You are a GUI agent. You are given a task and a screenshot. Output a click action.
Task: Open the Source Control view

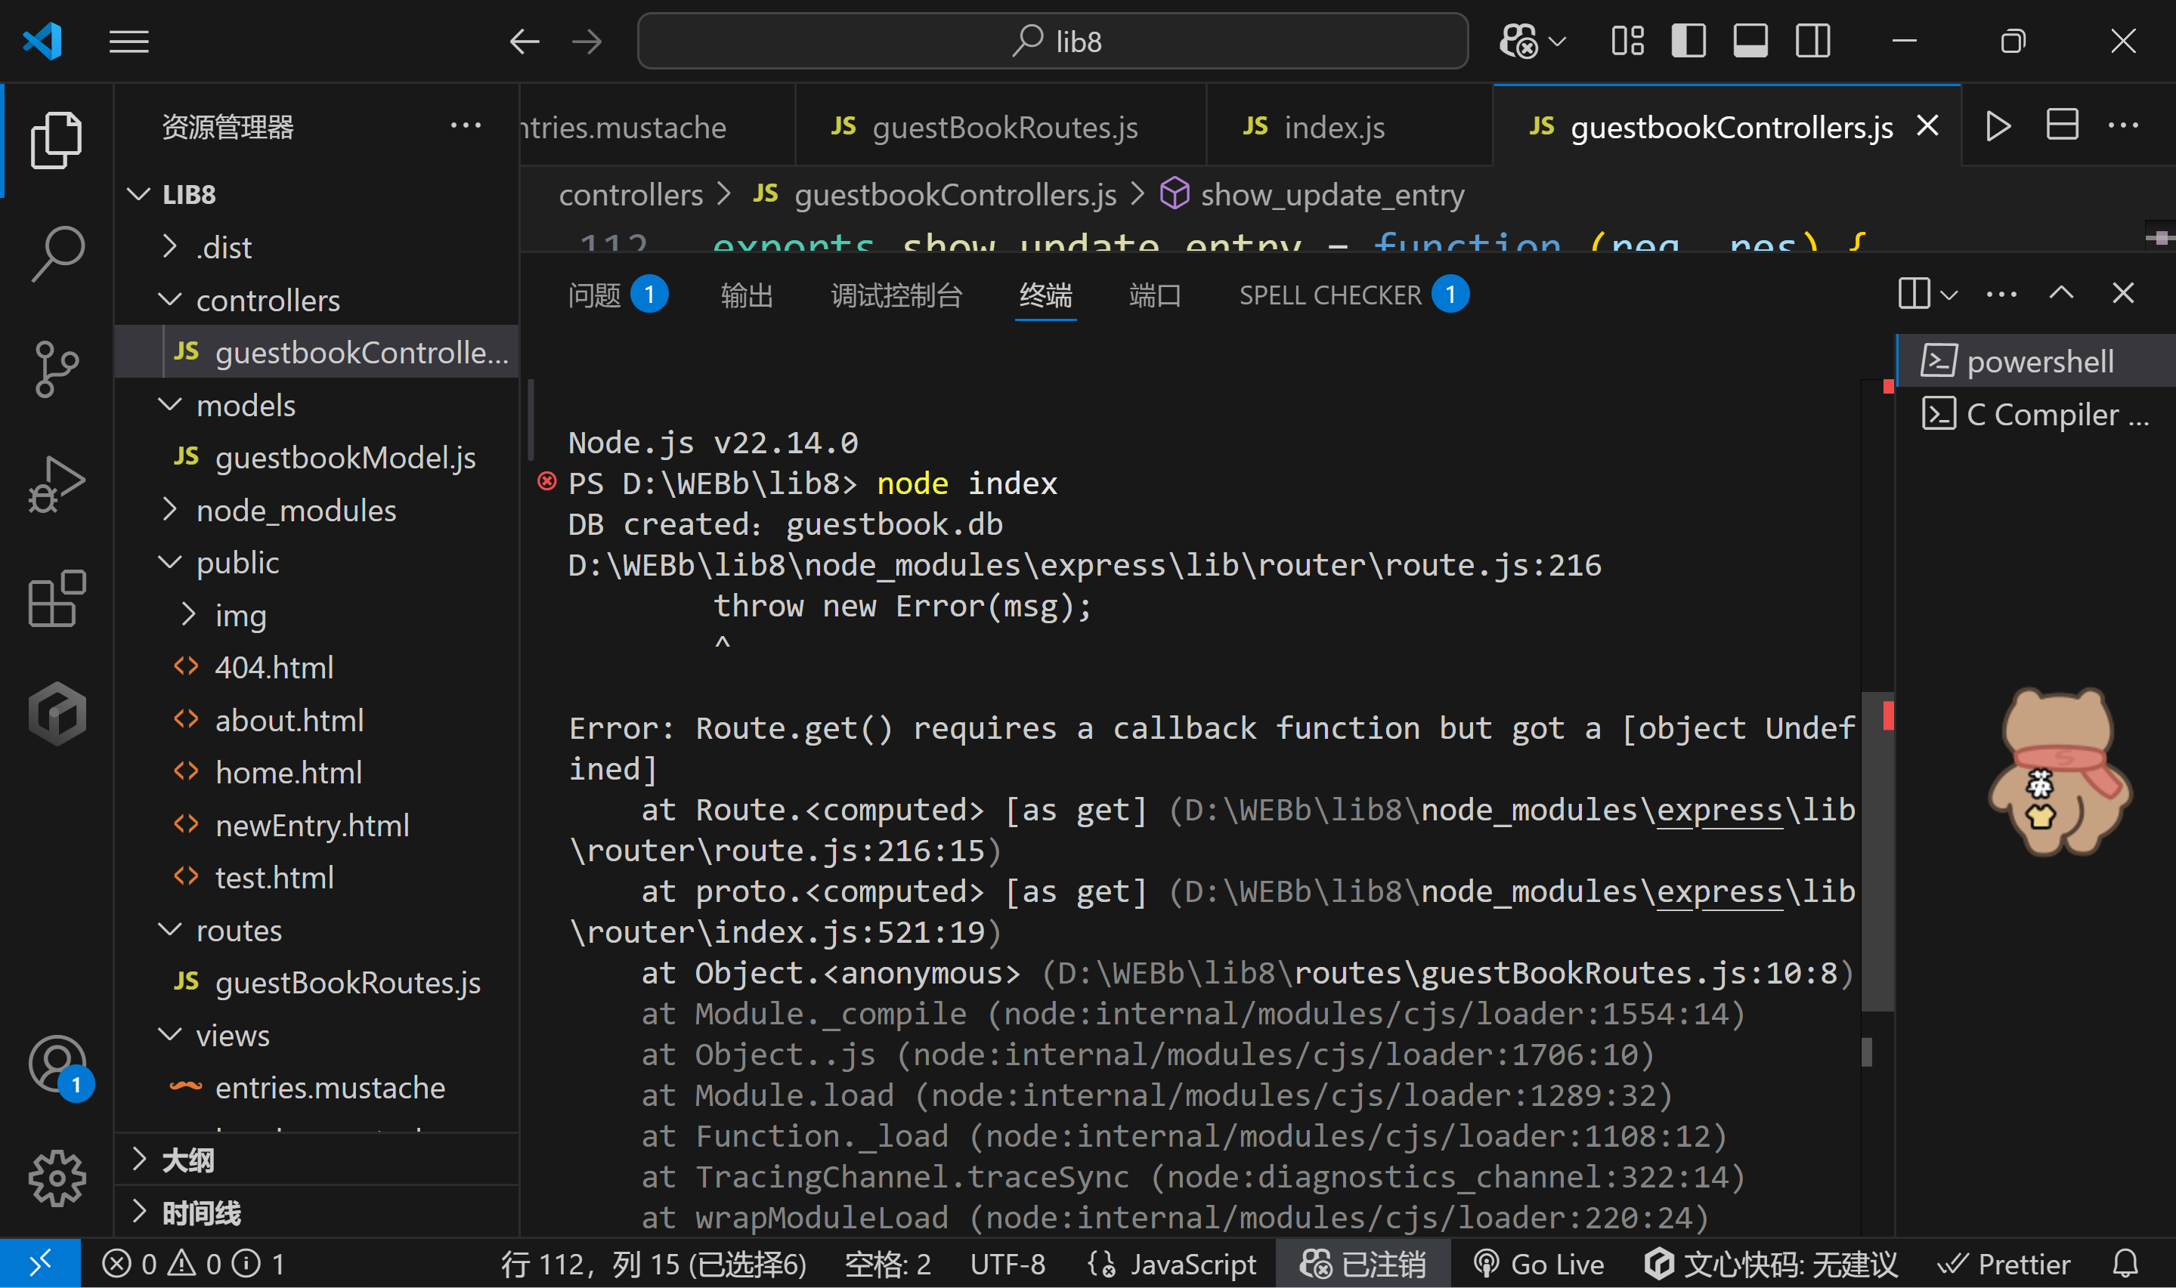click(x=57, y=369)
